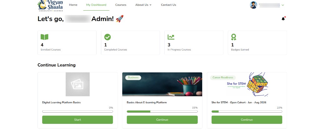Open the Contact Us page
The height and width of the screenshot is (132, 320).
click(x=168, y=5)
